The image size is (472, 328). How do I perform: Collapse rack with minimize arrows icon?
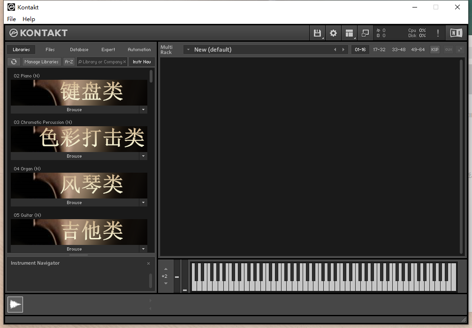[x=460, y=50]
